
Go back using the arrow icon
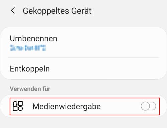click(x=13, y=11)
